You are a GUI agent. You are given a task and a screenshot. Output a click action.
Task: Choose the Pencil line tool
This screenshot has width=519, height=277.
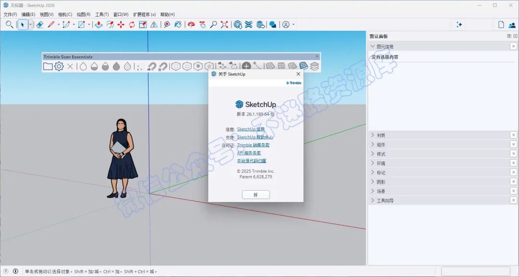coord(51,25)
